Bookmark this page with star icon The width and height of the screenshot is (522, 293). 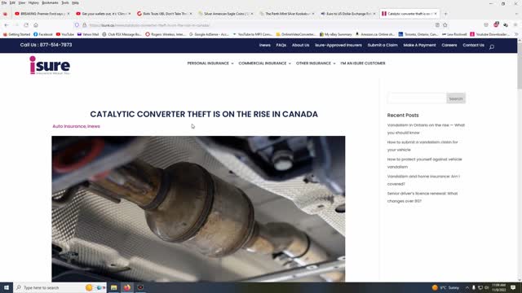(x=445, y=25)
